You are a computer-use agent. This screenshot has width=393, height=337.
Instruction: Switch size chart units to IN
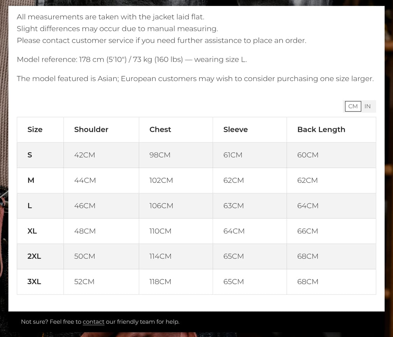(x=367, y=106)
